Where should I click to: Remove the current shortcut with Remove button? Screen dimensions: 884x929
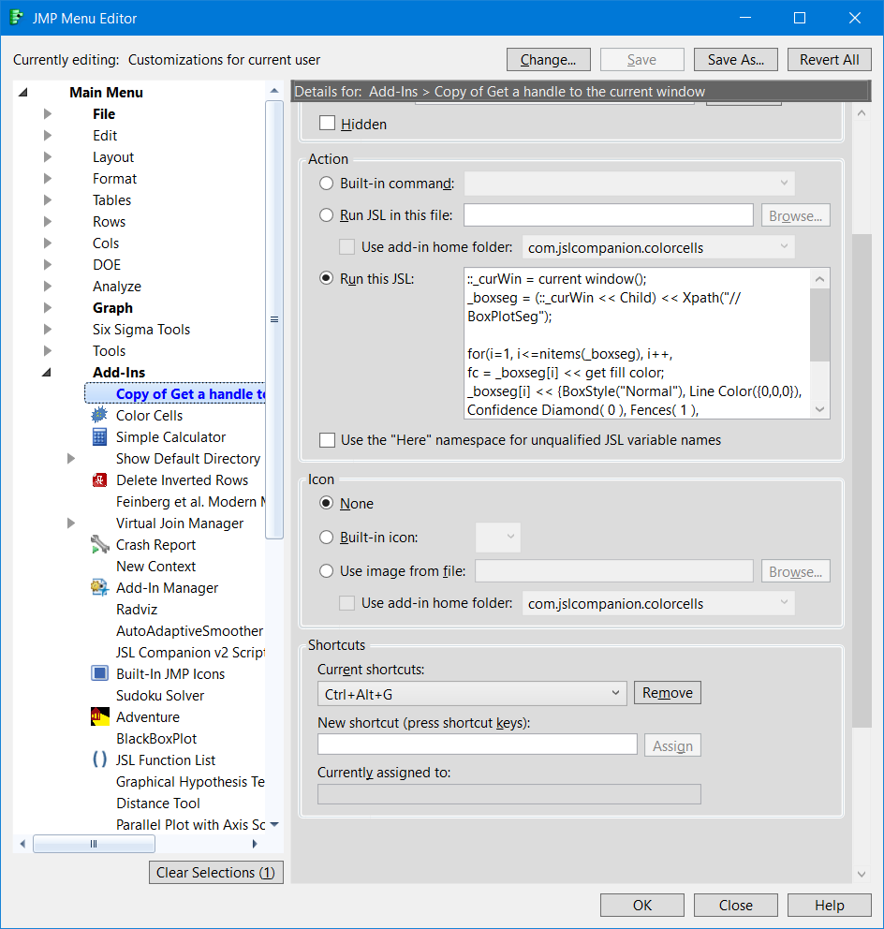coord(668,693)
